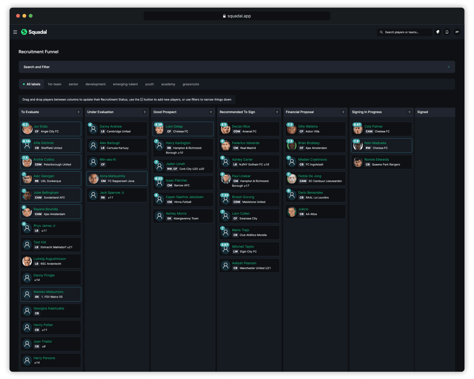This screenshot has height=379, width=474.
Task: Add player to Under Evaluation column
Action: 145,112
